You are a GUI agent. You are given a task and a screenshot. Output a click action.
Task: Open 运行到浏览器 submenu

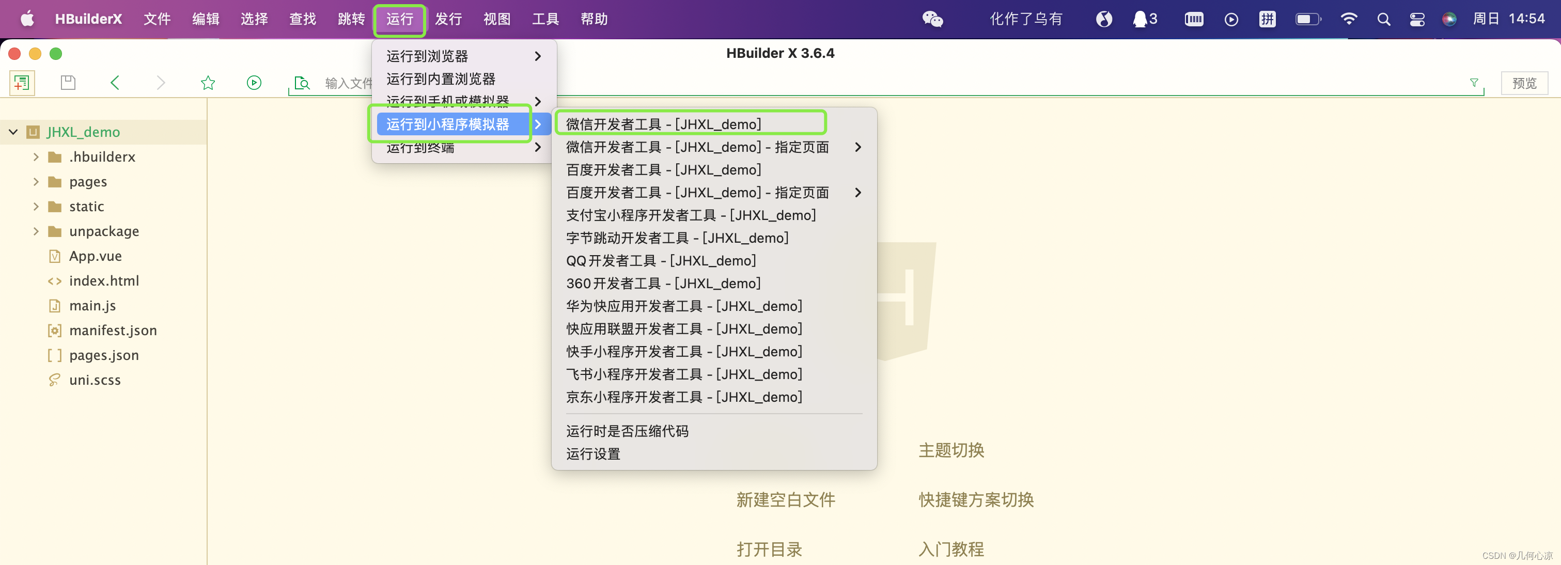pos(463,56)
